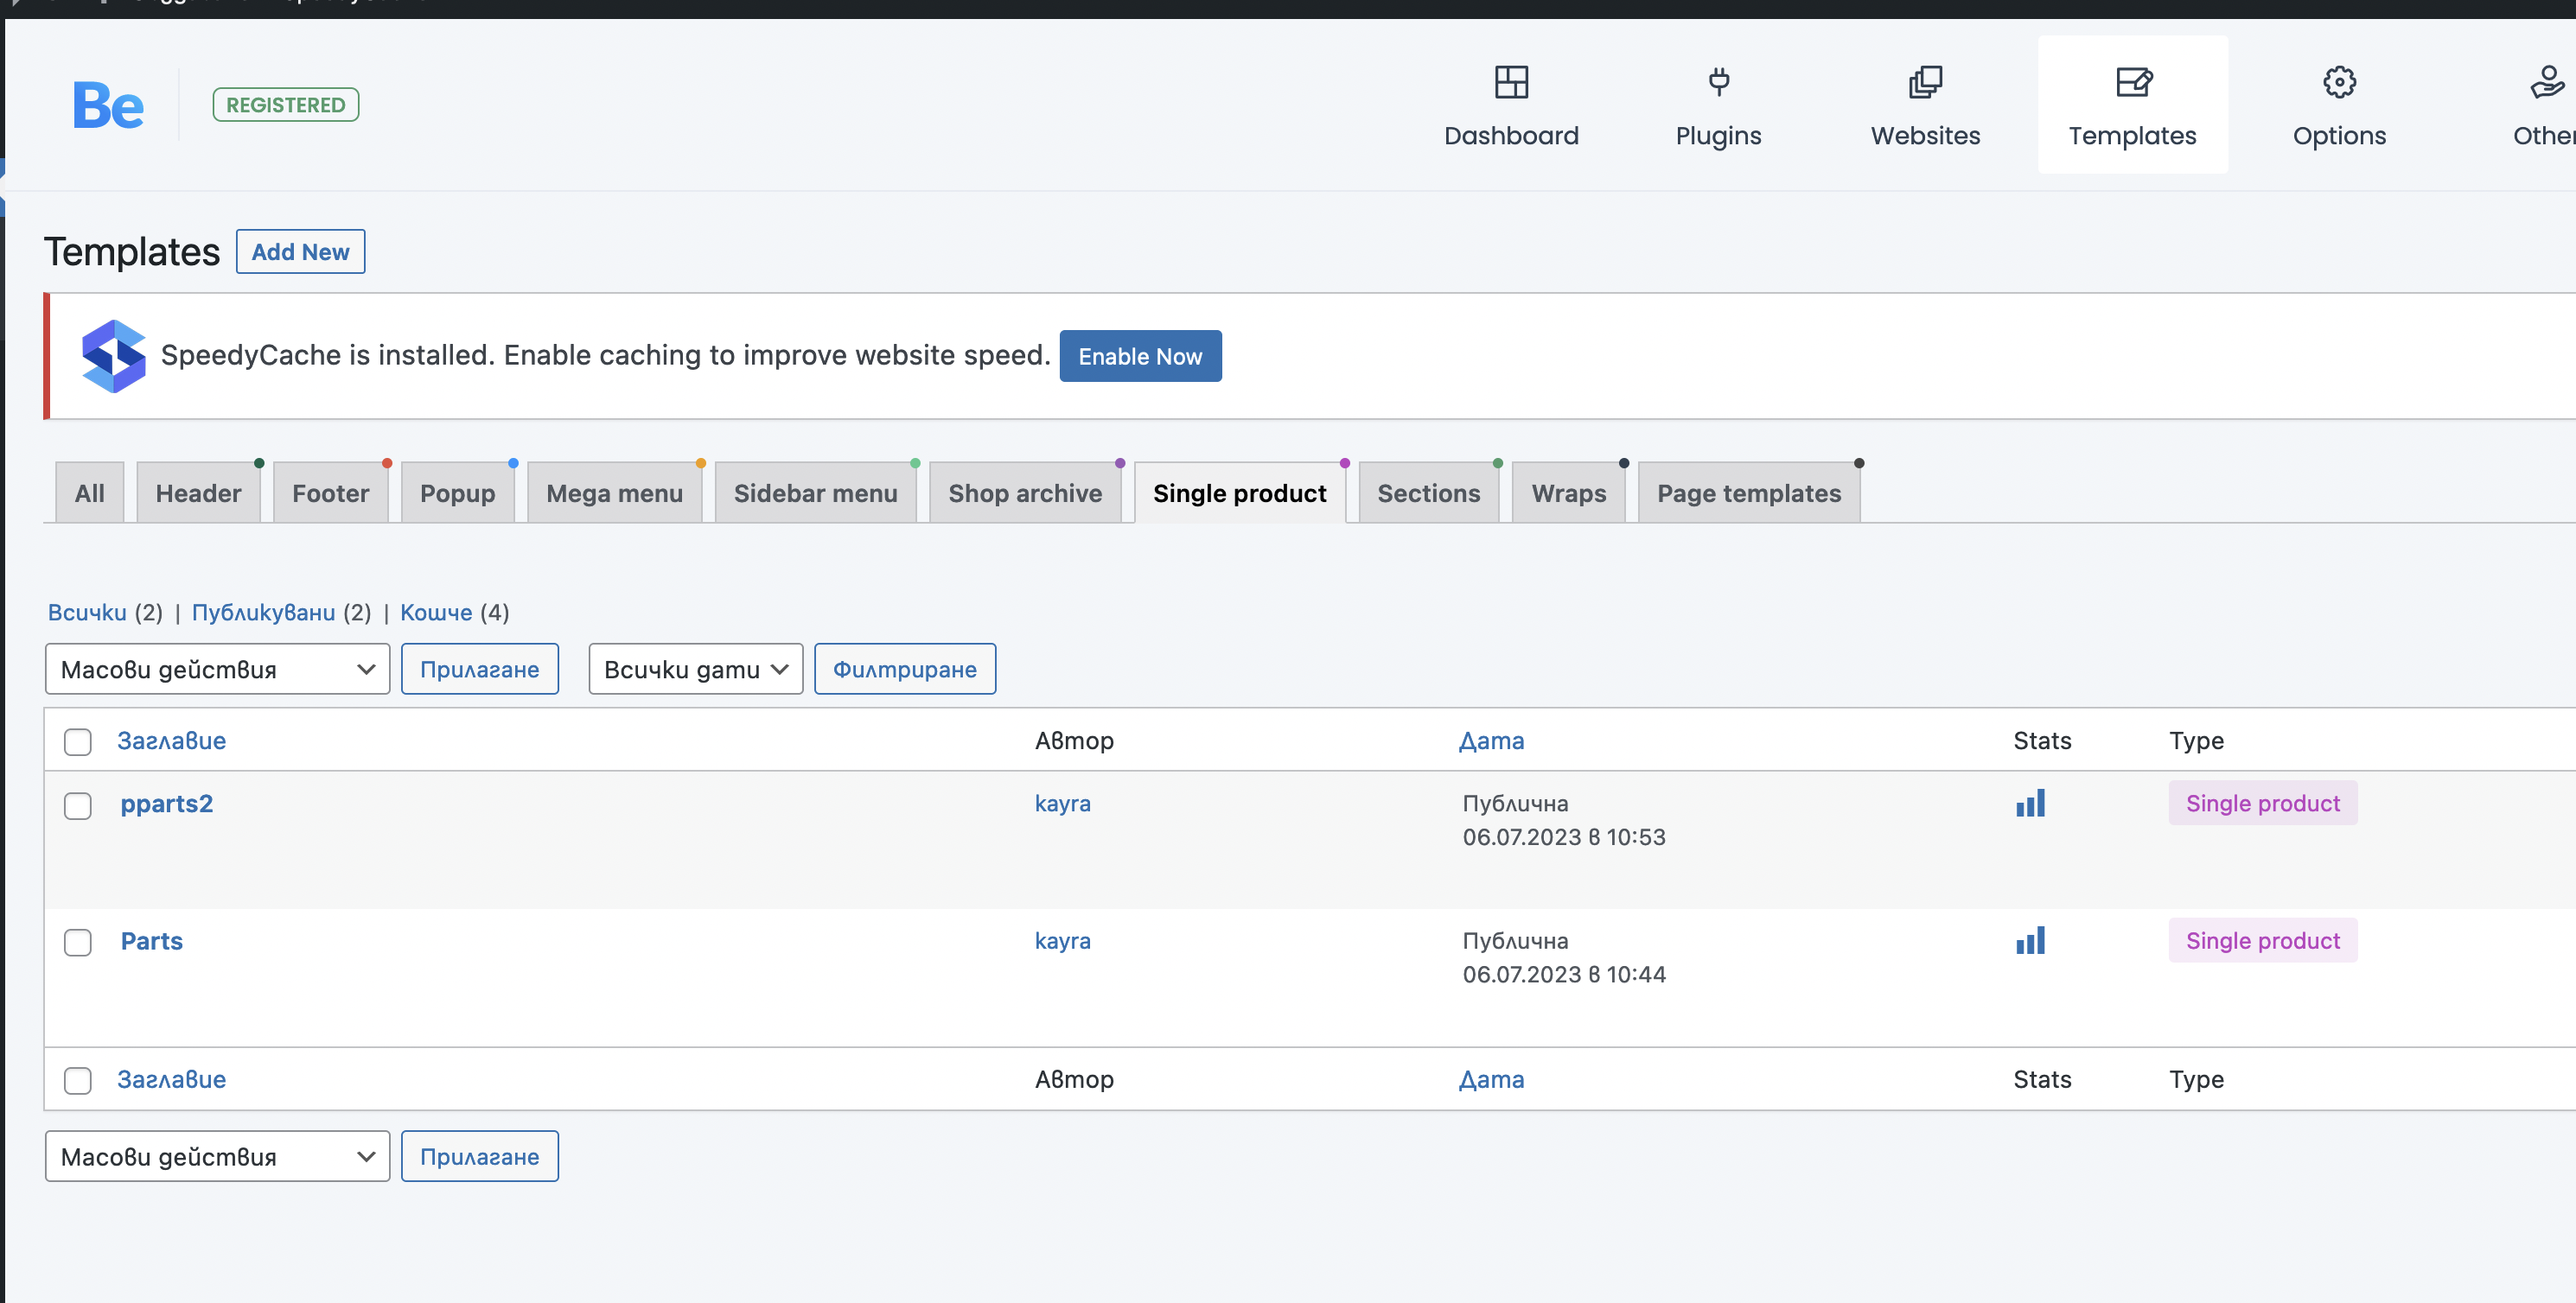Tick the select-all checkbox in table footer

coord(78,1080)
